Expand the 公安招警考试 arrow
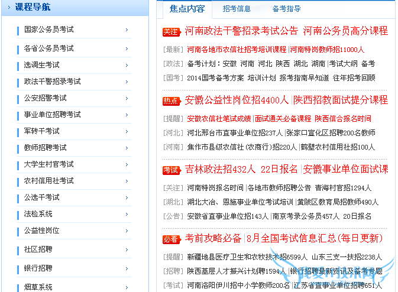 tap(127, 99)
